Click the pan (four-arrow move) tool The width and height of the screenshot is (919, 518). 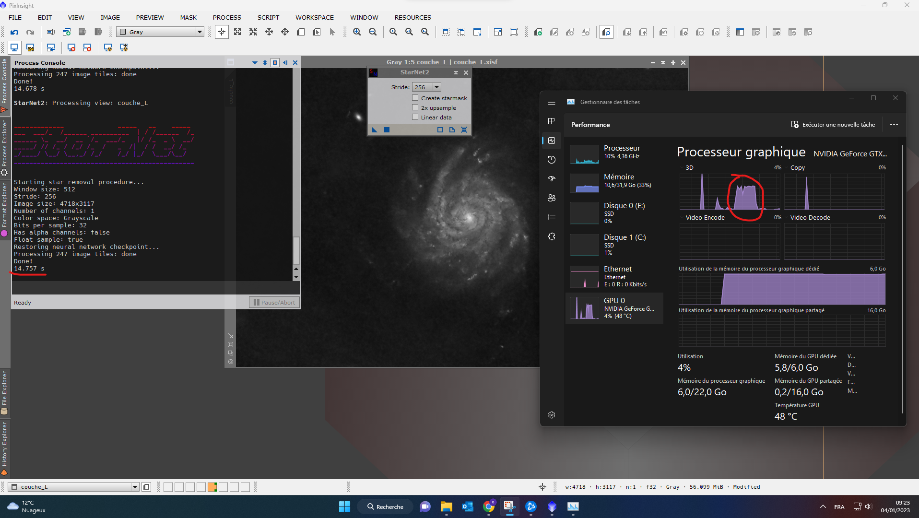(285, 32)
